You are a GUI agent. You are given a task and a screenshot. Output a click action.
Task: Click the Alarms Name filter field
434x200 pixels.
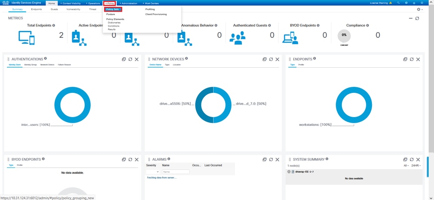(x=176, y=171)
